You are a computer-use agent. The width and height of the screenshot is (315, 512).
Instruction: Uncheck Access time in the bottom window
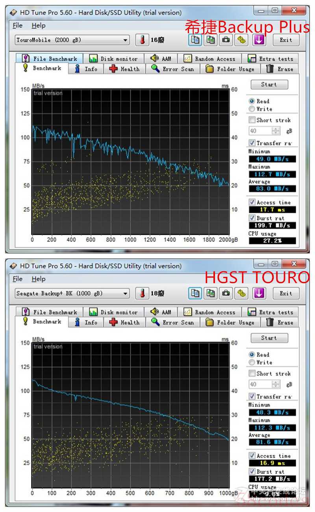point(252,455)
